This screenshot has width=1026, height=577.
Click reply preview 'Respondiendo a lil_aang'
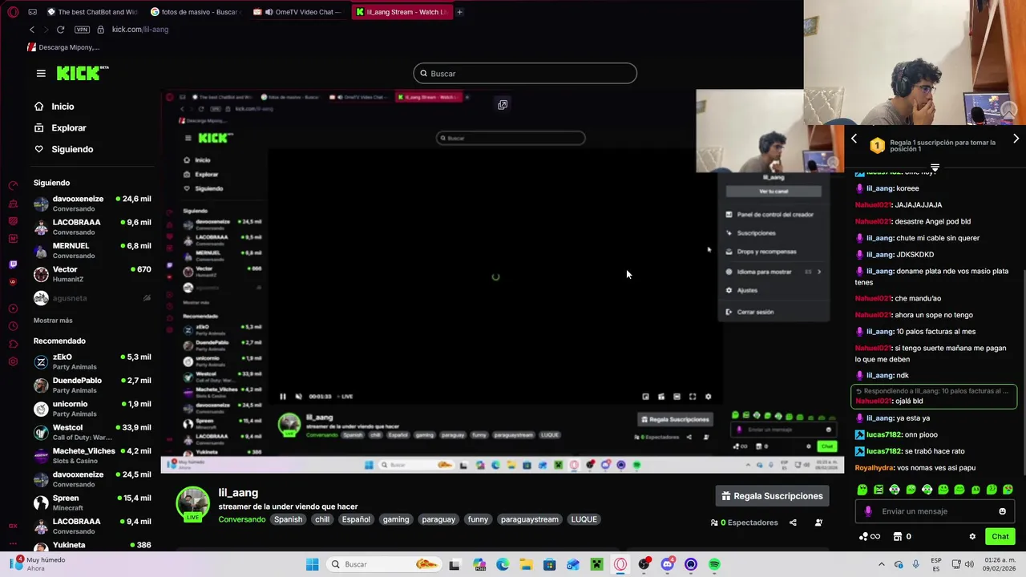click(934, 391)
